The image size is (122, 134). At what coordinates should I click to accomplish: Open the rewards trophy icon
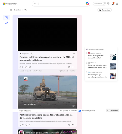point(108,4)
